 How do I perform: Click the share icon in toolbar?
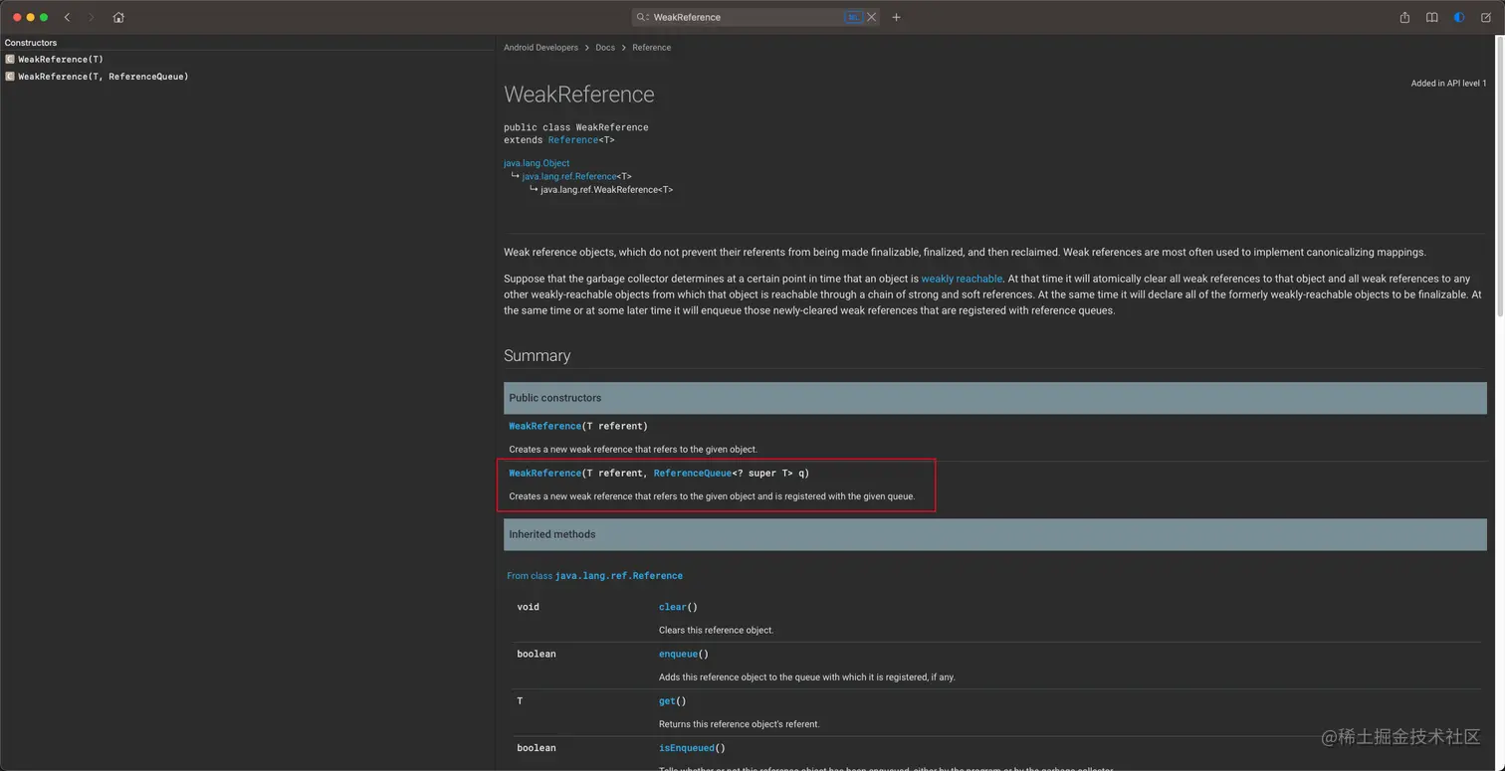coord(1404,17)
